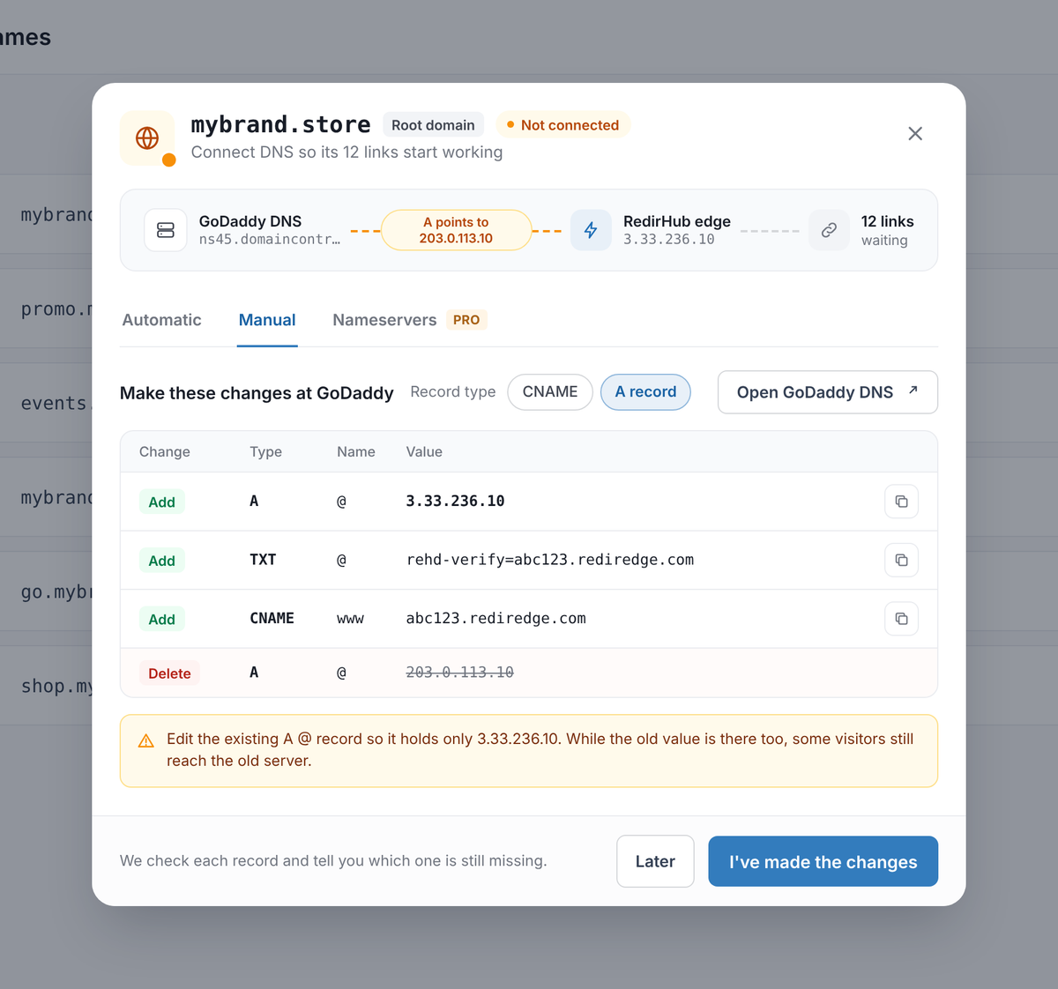Choose A record type
Screen dimensions: 1058x989
pos(645,392)
